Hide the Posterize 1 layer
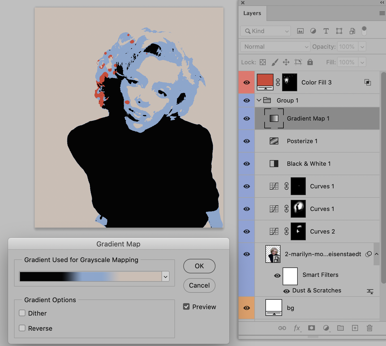Image resolution: width=386 pixels, height=346 pixels. coord(247,141)
